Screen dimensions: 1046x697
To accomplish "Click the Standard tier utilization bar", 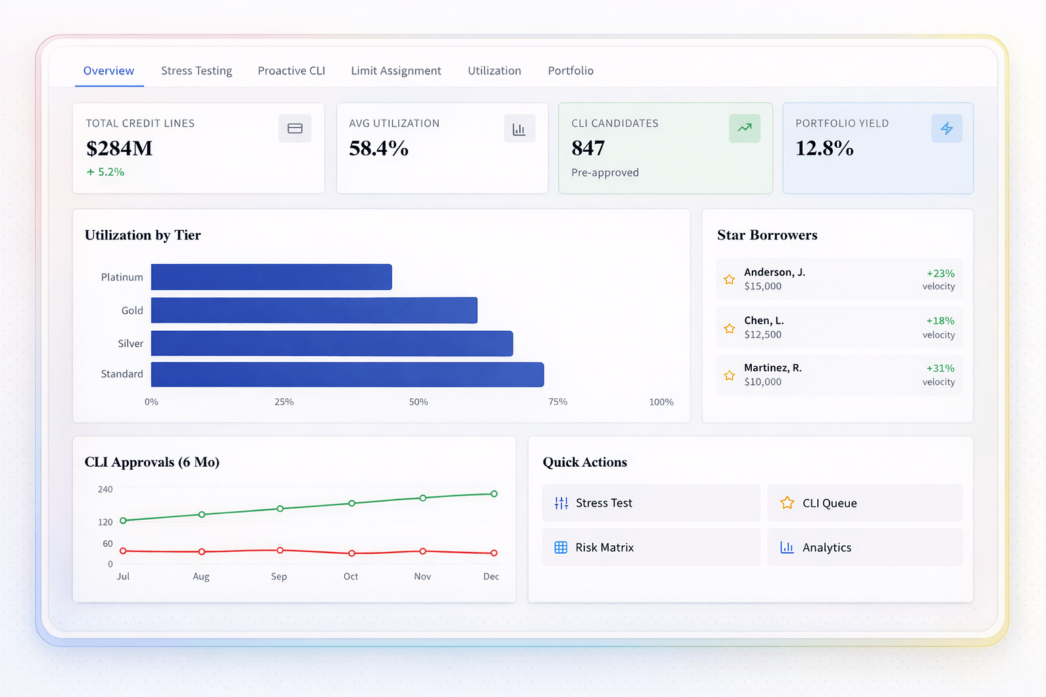I will (347, 375).
